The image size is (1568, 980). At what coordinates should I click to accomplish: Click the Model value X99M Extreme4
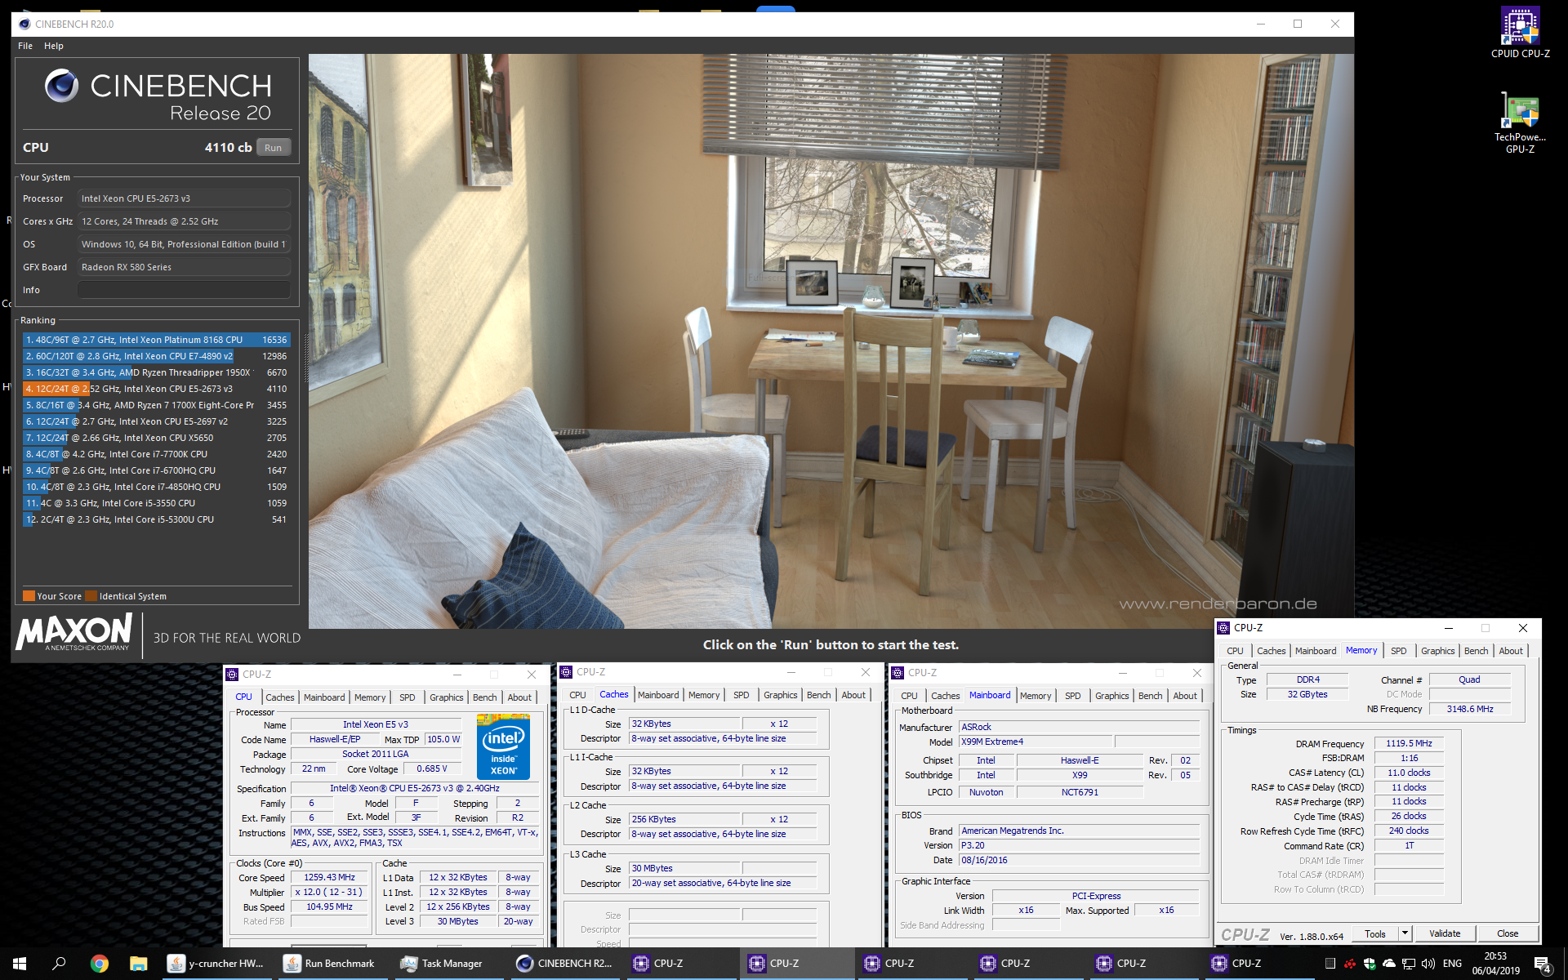point(1036,742)
